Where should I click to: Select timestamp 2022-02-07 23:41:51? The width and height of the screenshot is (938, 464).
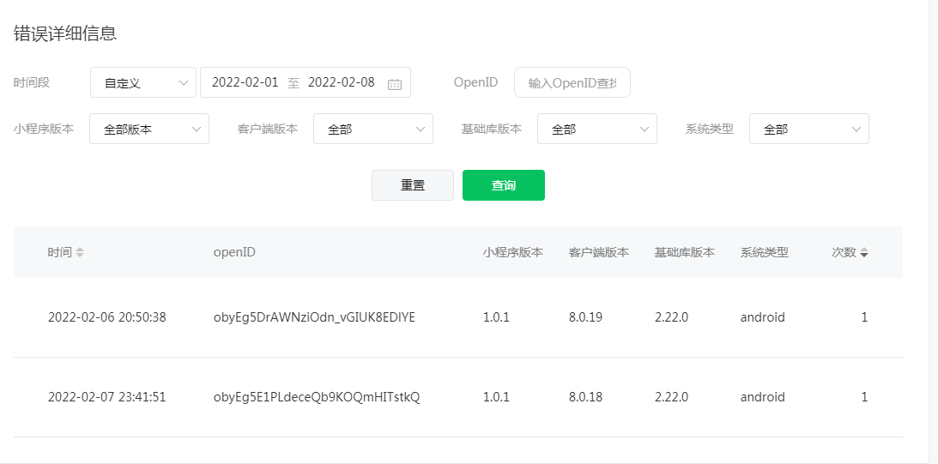tap(107, 397)
